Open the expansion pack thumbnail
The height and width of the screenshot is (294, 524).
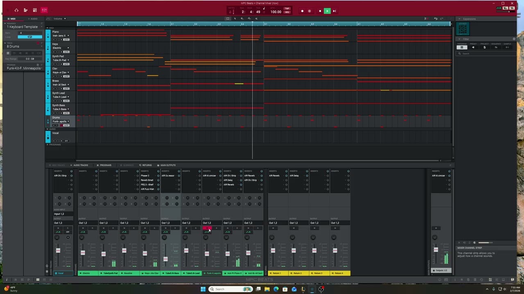point(463,29)
